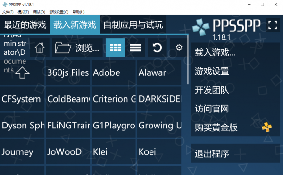This screenshot has width=283, height=175.
Task: Minimize the PPSSPP window
Action: tap(249, 4)
